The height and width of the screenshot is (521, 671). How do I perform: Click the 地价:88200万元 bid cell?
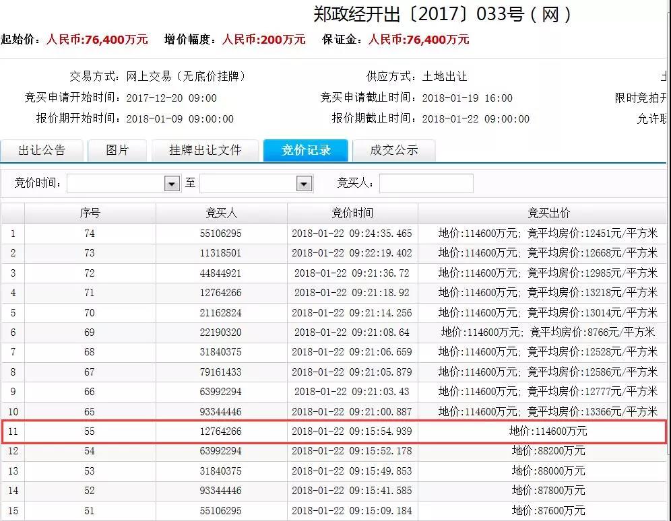548,451
